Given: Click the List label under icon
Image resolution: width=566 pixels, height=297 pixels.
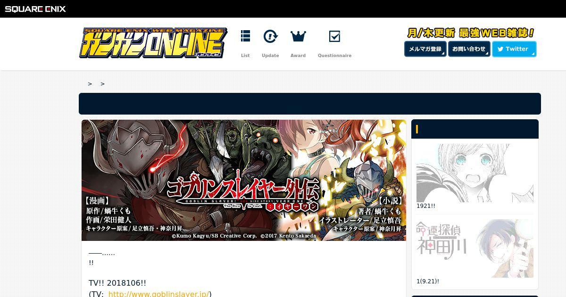Looking at the screenshot, I should click(x=245, y=56).
